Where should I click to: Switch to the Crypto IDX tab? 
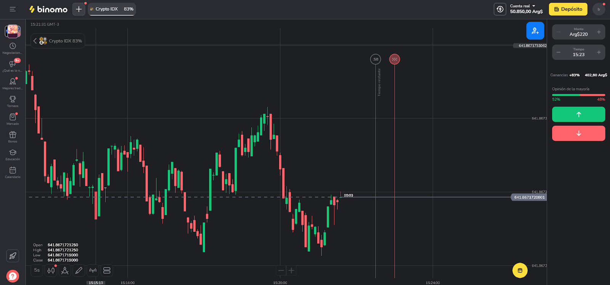pyautogui.click(x=112, y=9)
